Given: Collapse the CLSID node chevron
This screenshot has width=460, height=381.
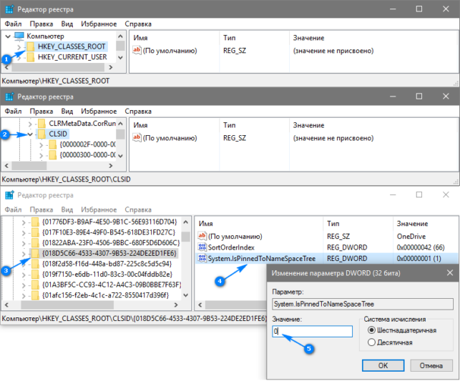Looking at the screenshot, I should pyautogui.click(x=30, y=134).
